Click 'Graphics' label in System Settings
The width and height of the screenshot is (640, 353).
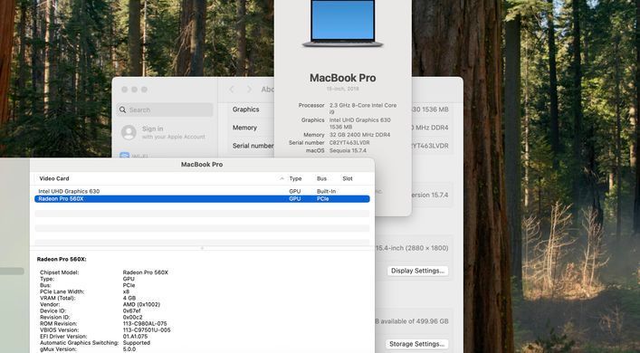coord(245,110)
